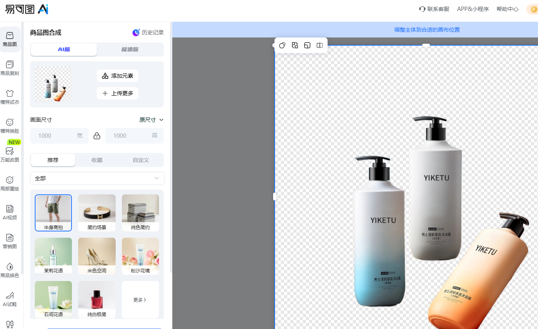The image size is (538, 329).
Task: Select the 茉莉花语 scene template
Action: (x=53, y=256)
